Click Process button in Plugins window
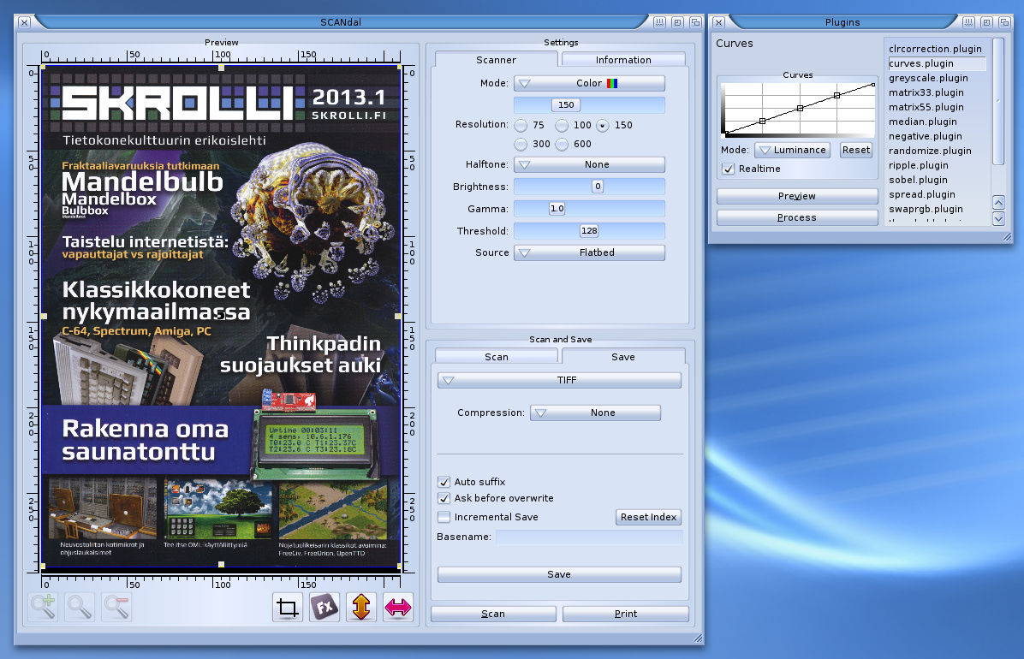 coord(797,217)
